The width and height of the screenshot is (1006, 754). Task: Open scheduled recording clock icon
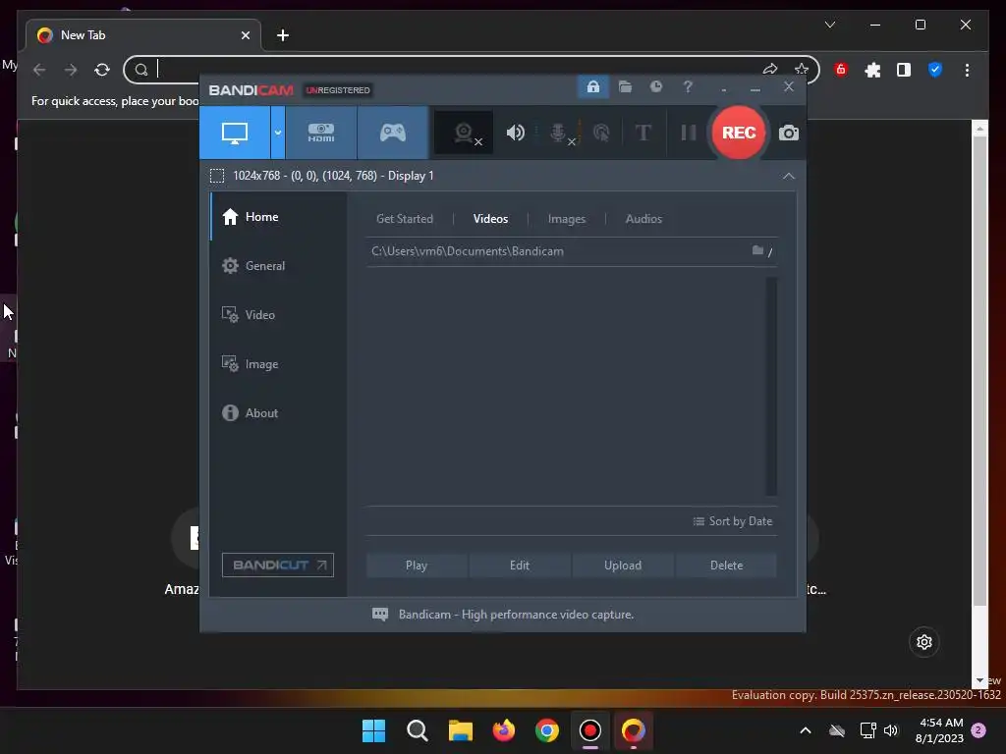[x=655, y=86]
